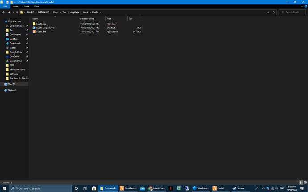The height and width of the screenshot is (192, 308).
Task: Open the Windows Start menu
Action: click(x=4, y=188)
